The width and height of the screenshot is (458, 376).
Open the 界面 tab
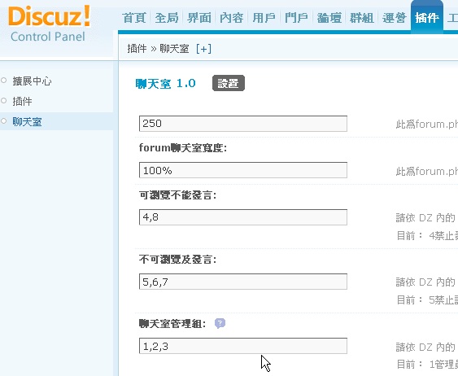[x=199, y=18]
